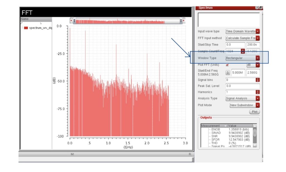Click left scroll arrow of plot overview bar

point(71,21)
